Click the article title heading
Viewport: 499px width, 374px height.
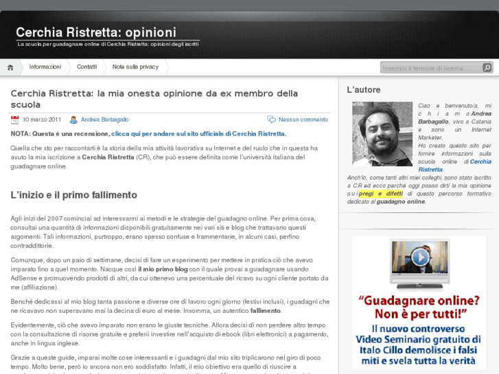pyautogui.click(x=154, y=99)
